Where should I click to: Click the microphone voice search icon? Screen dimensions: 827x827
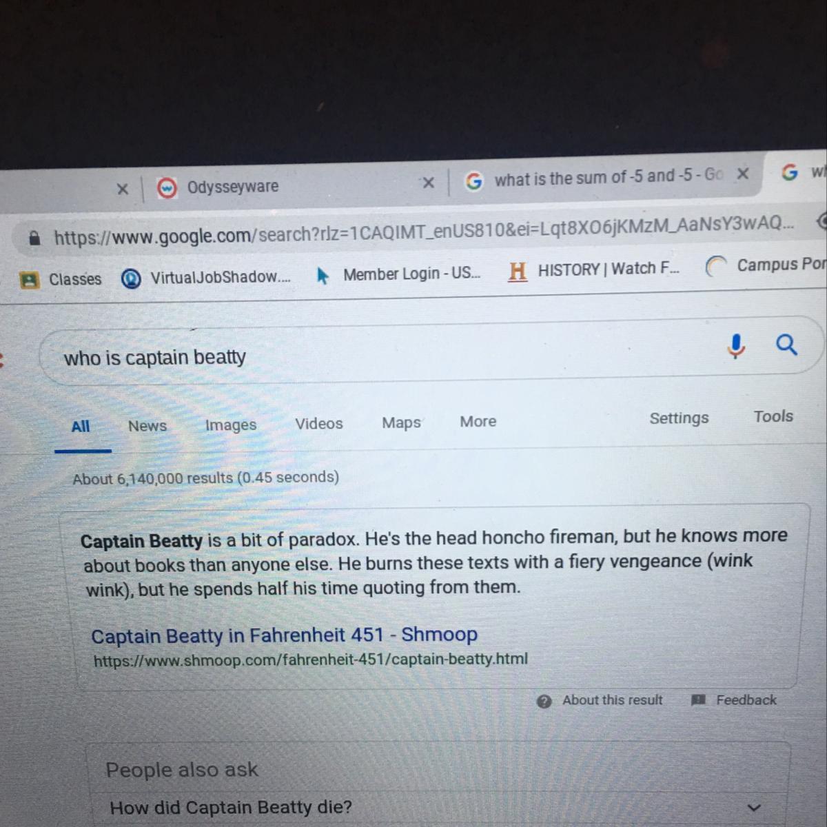(x=736, y=346)
